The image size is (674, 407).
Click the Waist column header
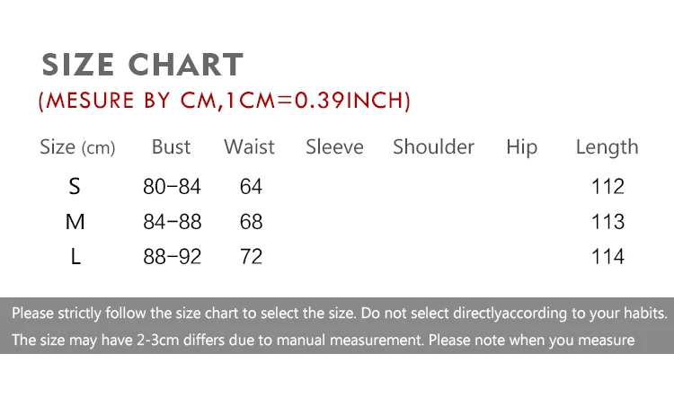click(x=249, y=147)
